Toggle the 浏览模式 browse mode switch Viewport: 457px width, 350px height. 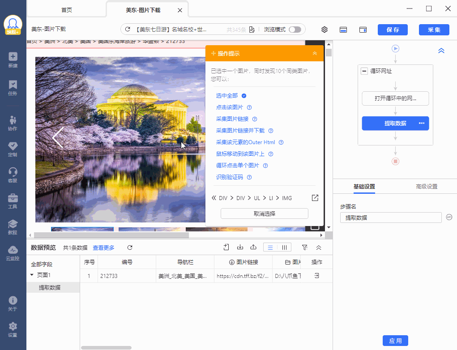(295, 30)
